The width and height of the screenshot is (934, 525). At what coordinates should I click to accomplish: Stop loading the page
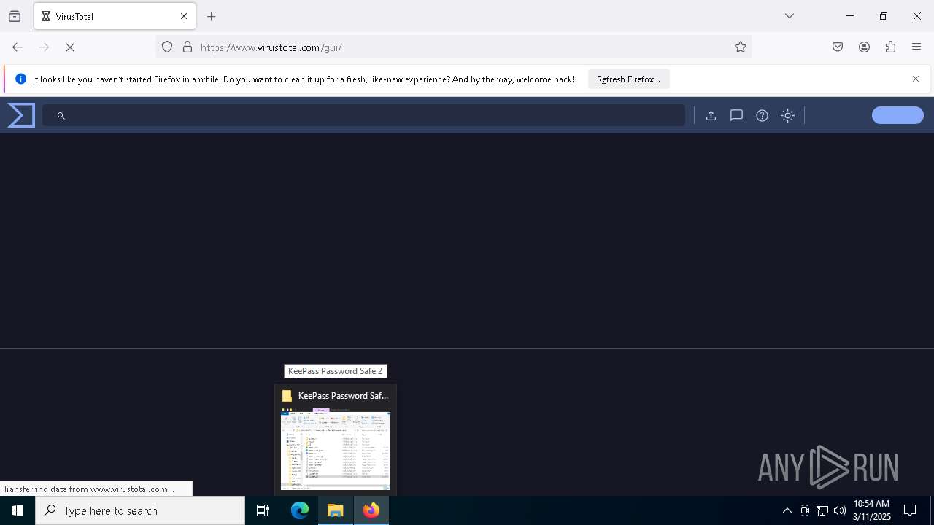70,47
